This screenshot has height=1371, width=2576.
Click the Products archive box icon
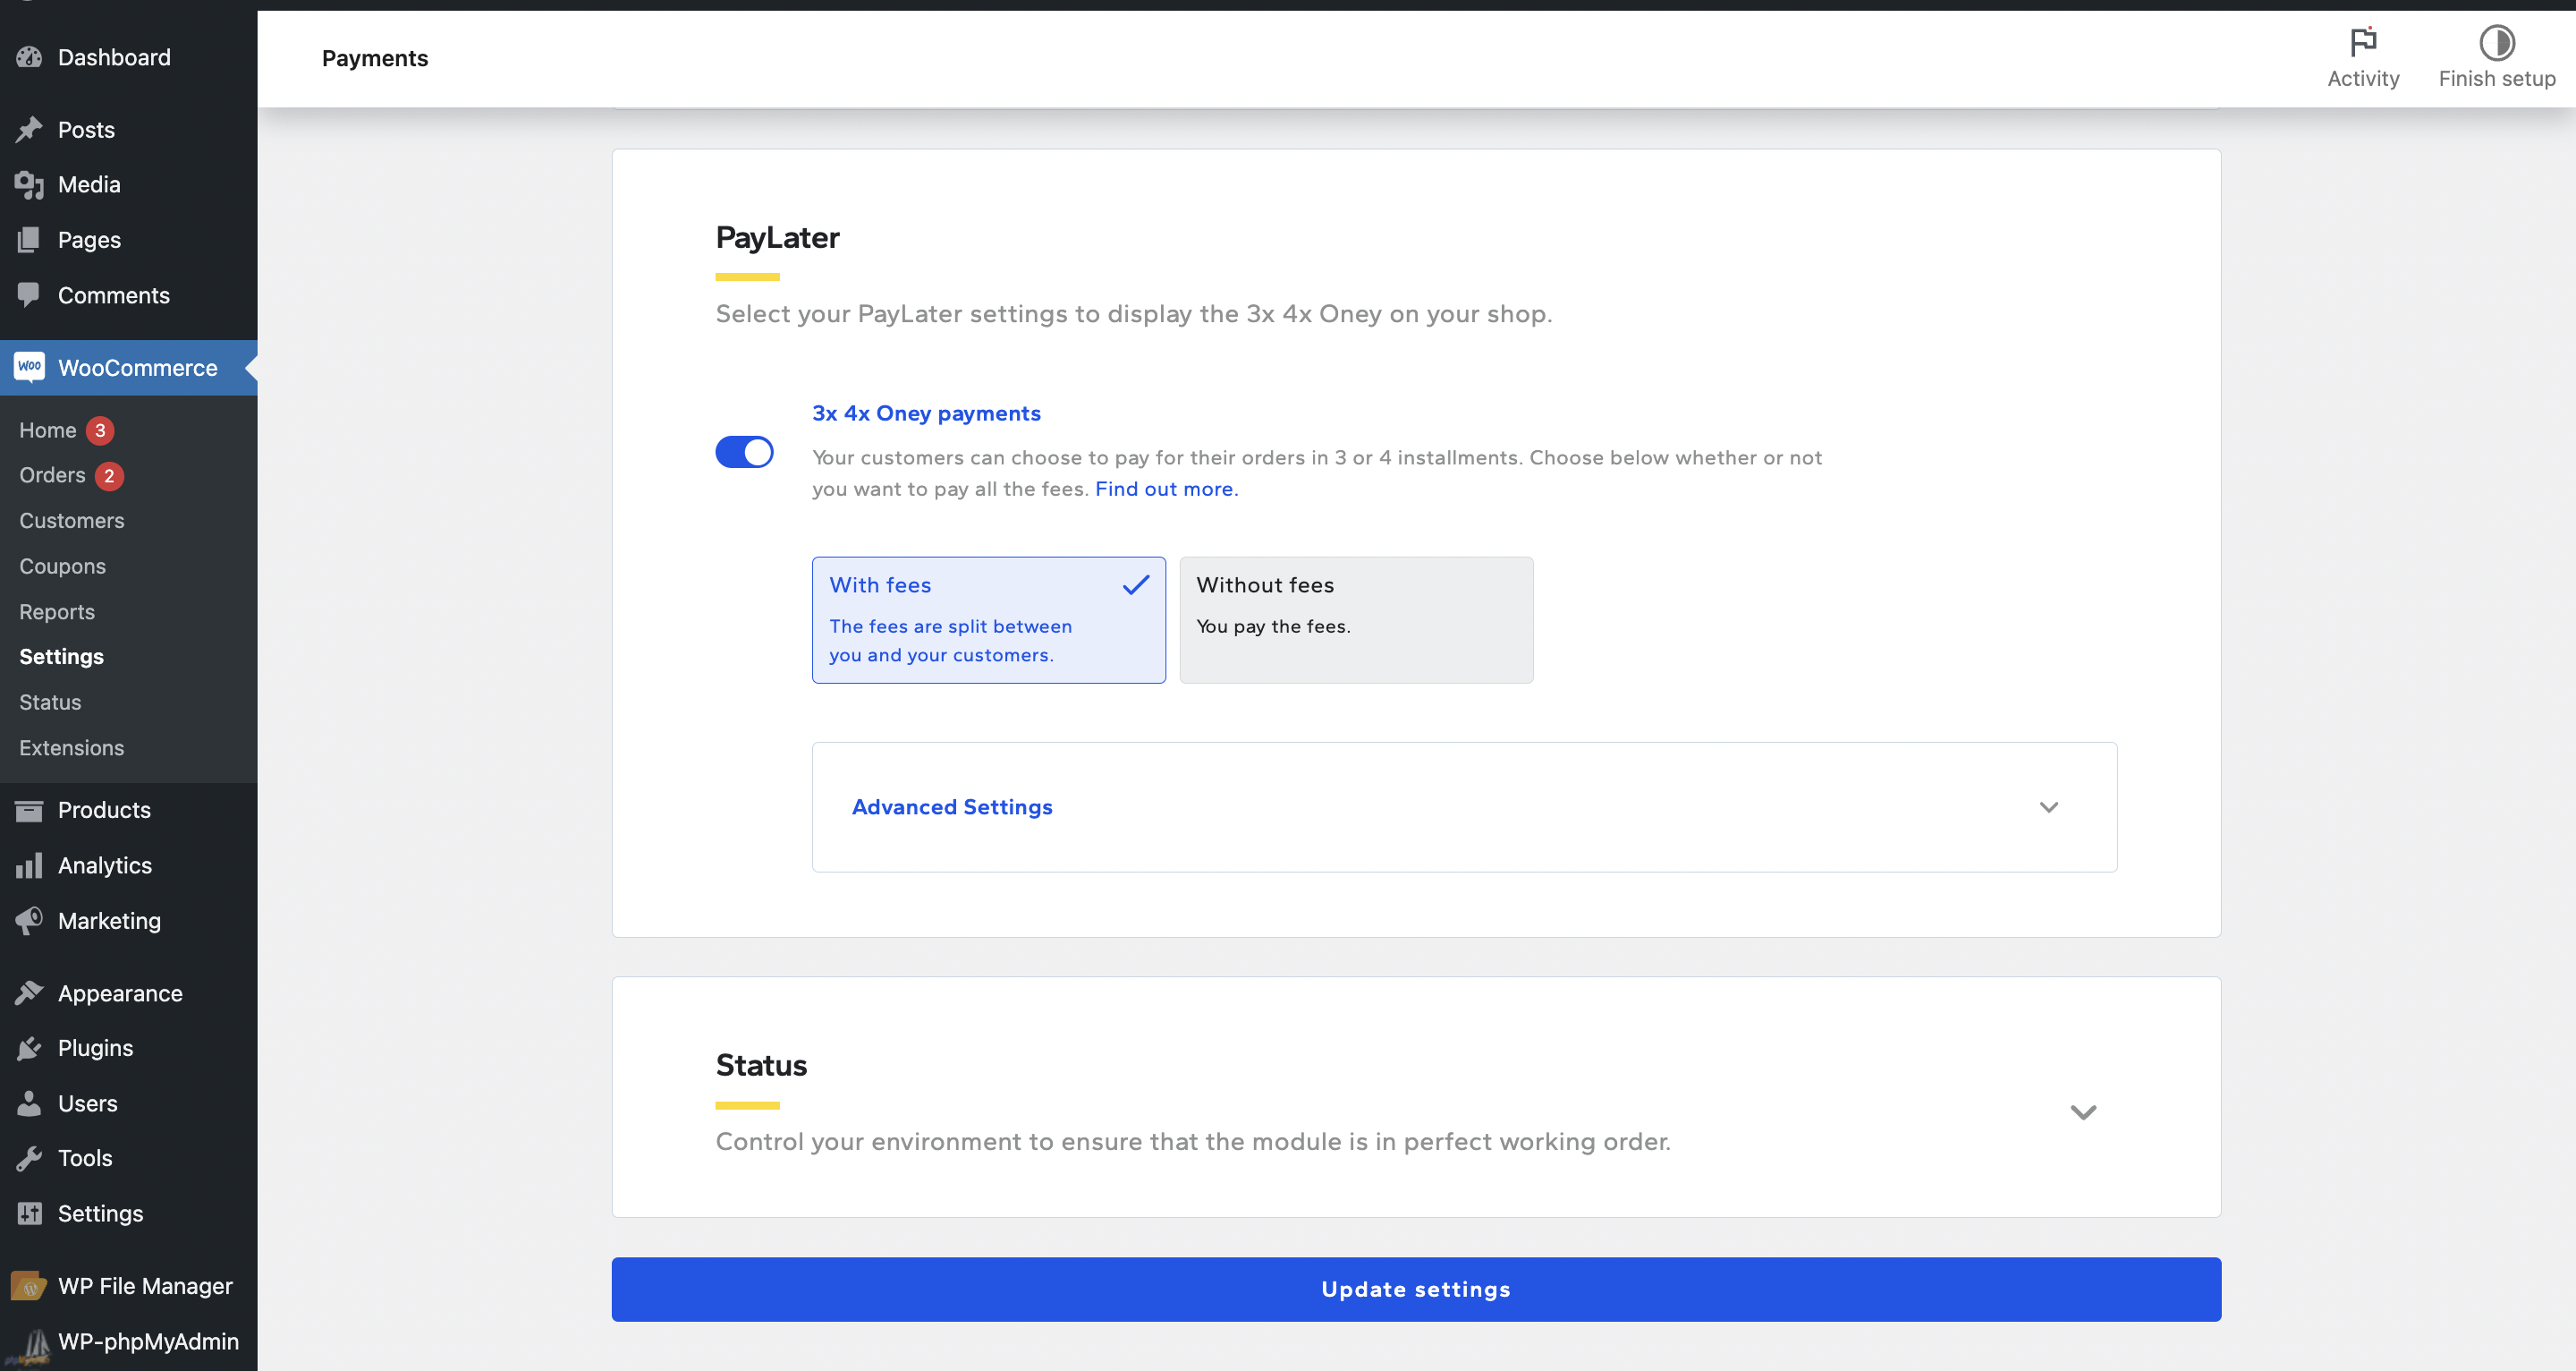coord(29,810)
